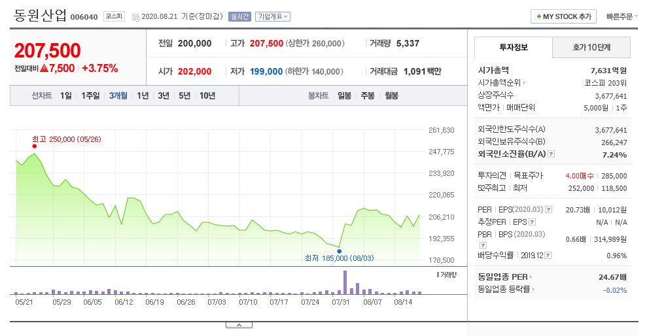The height and width of the screenshot is (336, 647).
Task: Click the 코스피 market badge
Action: pyautogui.click(x=114, y=16)
